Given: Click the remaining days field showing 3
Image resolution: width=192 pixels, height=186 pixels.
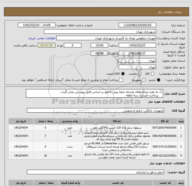Looking at the screenshot, I should [x=73, y=45].
